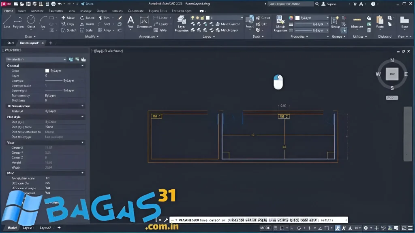Click the Table annotation tool
Image resolution: width=415 pixels, height=233 pixels.
click(x=160, y=30)
